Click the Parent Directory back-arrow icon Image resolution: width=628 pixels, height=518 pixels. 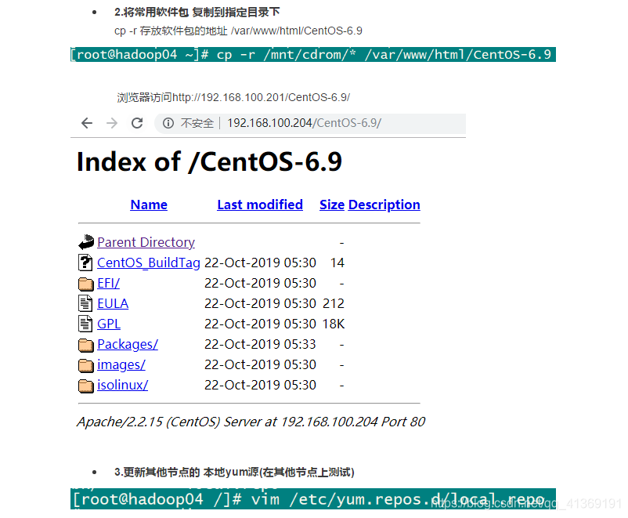85,242
